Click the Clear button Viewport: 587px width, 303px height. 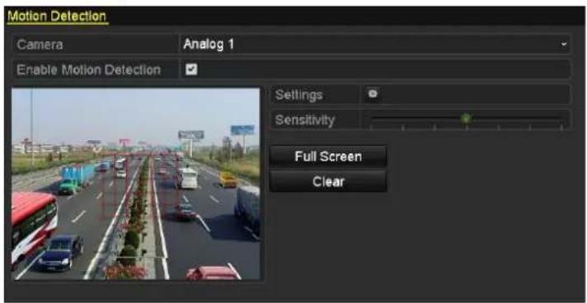(328, 181)
